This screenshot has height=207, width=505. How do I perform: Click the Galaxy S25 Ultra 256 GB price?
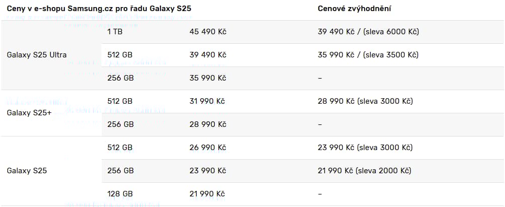click(x=208, y=78)
